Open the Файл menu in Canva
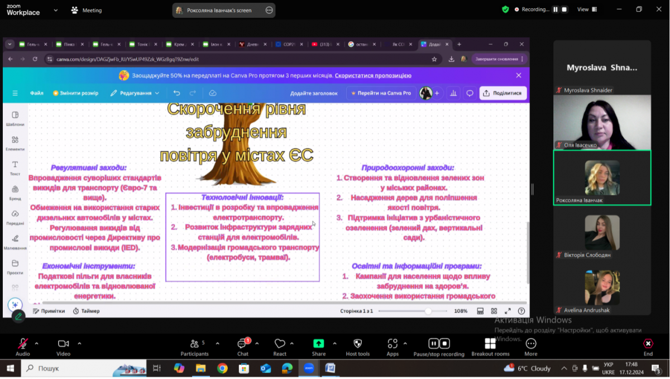670x379 pixels. (37, 93)
